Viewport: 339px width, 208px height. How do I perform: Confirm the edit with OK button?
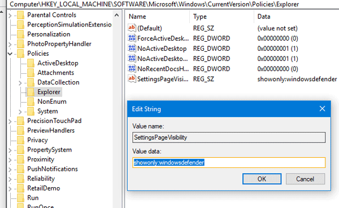point(262,179)
